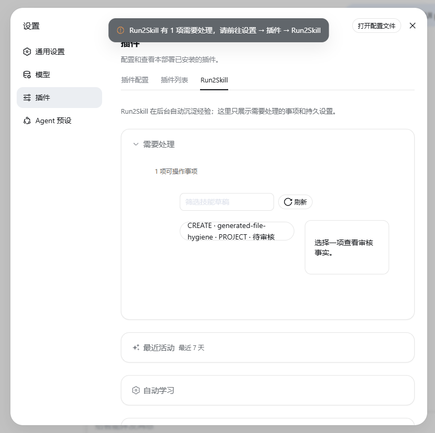Open 通用设置 in sidebar
Viewport: 435px width, 433px height.
click(x=59, y=52)
